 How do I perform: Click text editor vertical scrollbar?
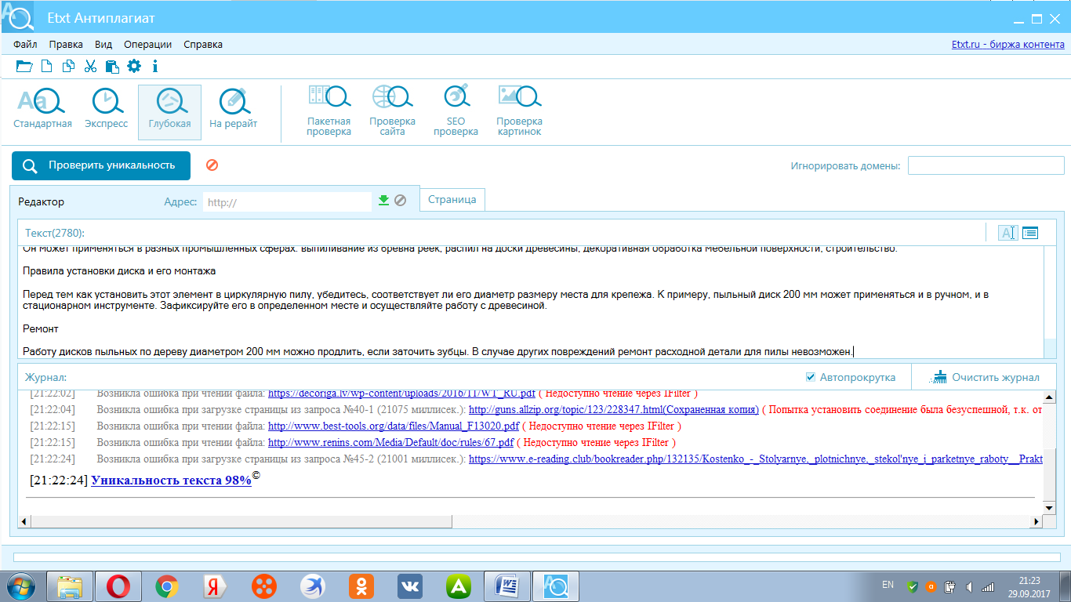1051,302
